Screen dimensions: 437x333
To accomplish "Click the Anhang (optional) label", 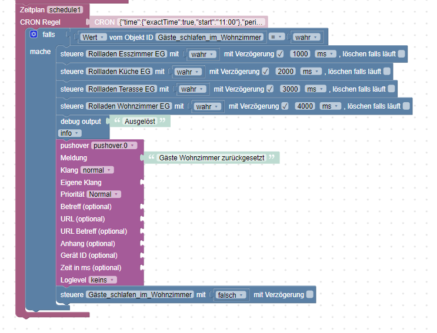I will coord(88,243).
